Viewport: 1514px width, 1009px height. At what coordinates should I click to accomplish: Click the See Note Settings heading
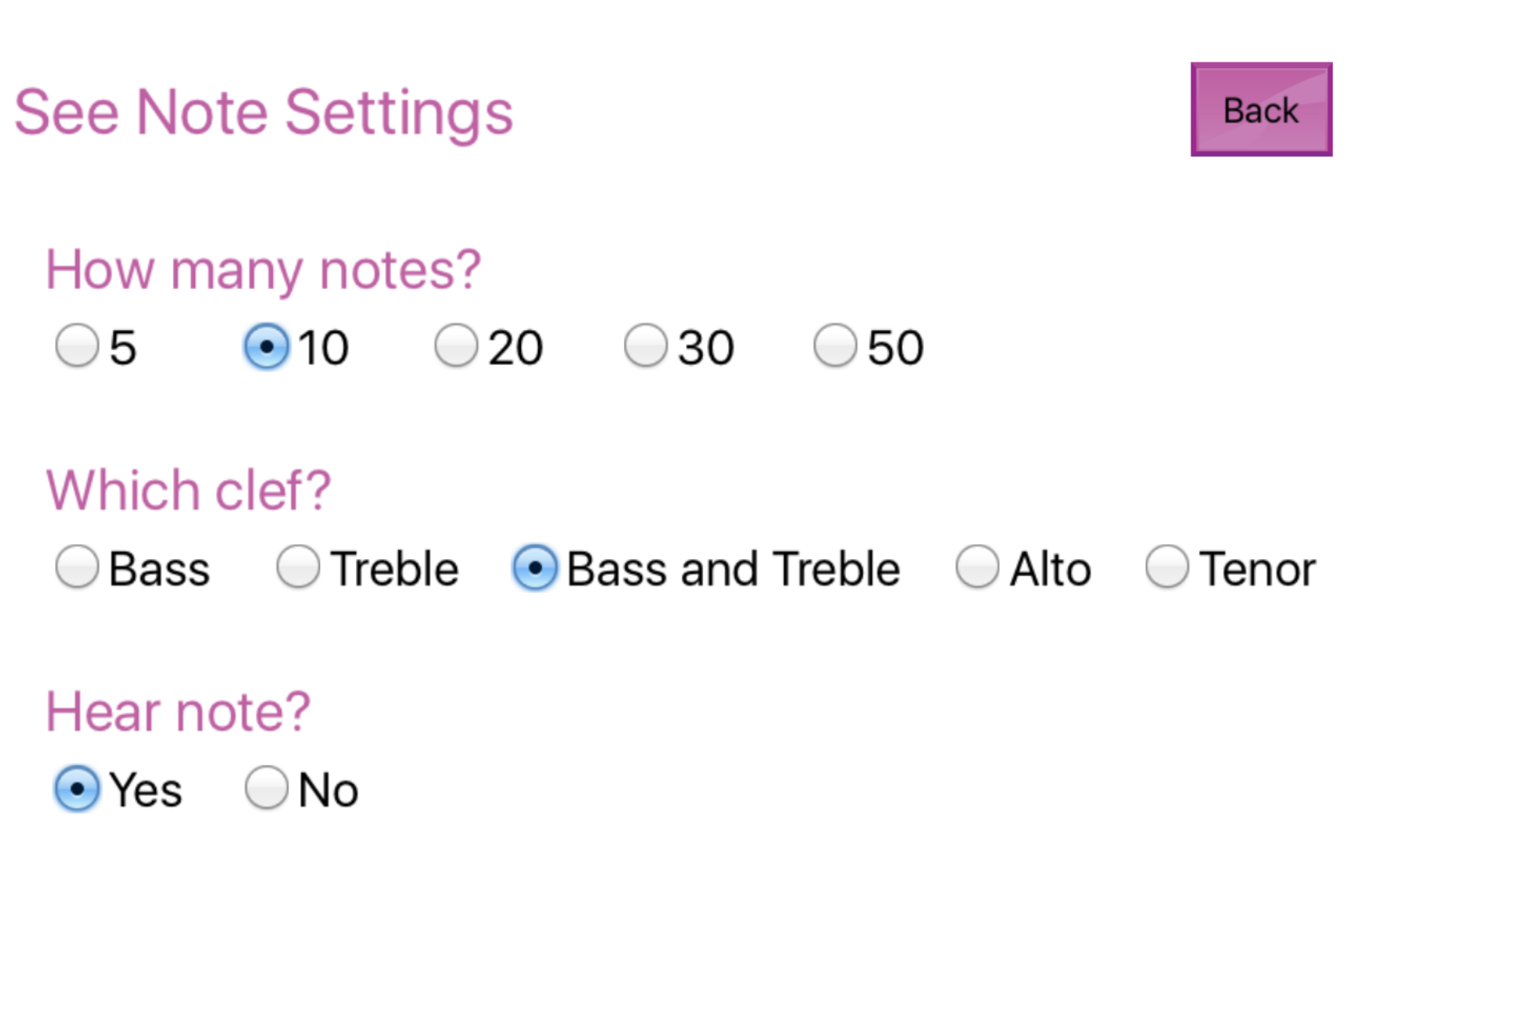[263, 112]
